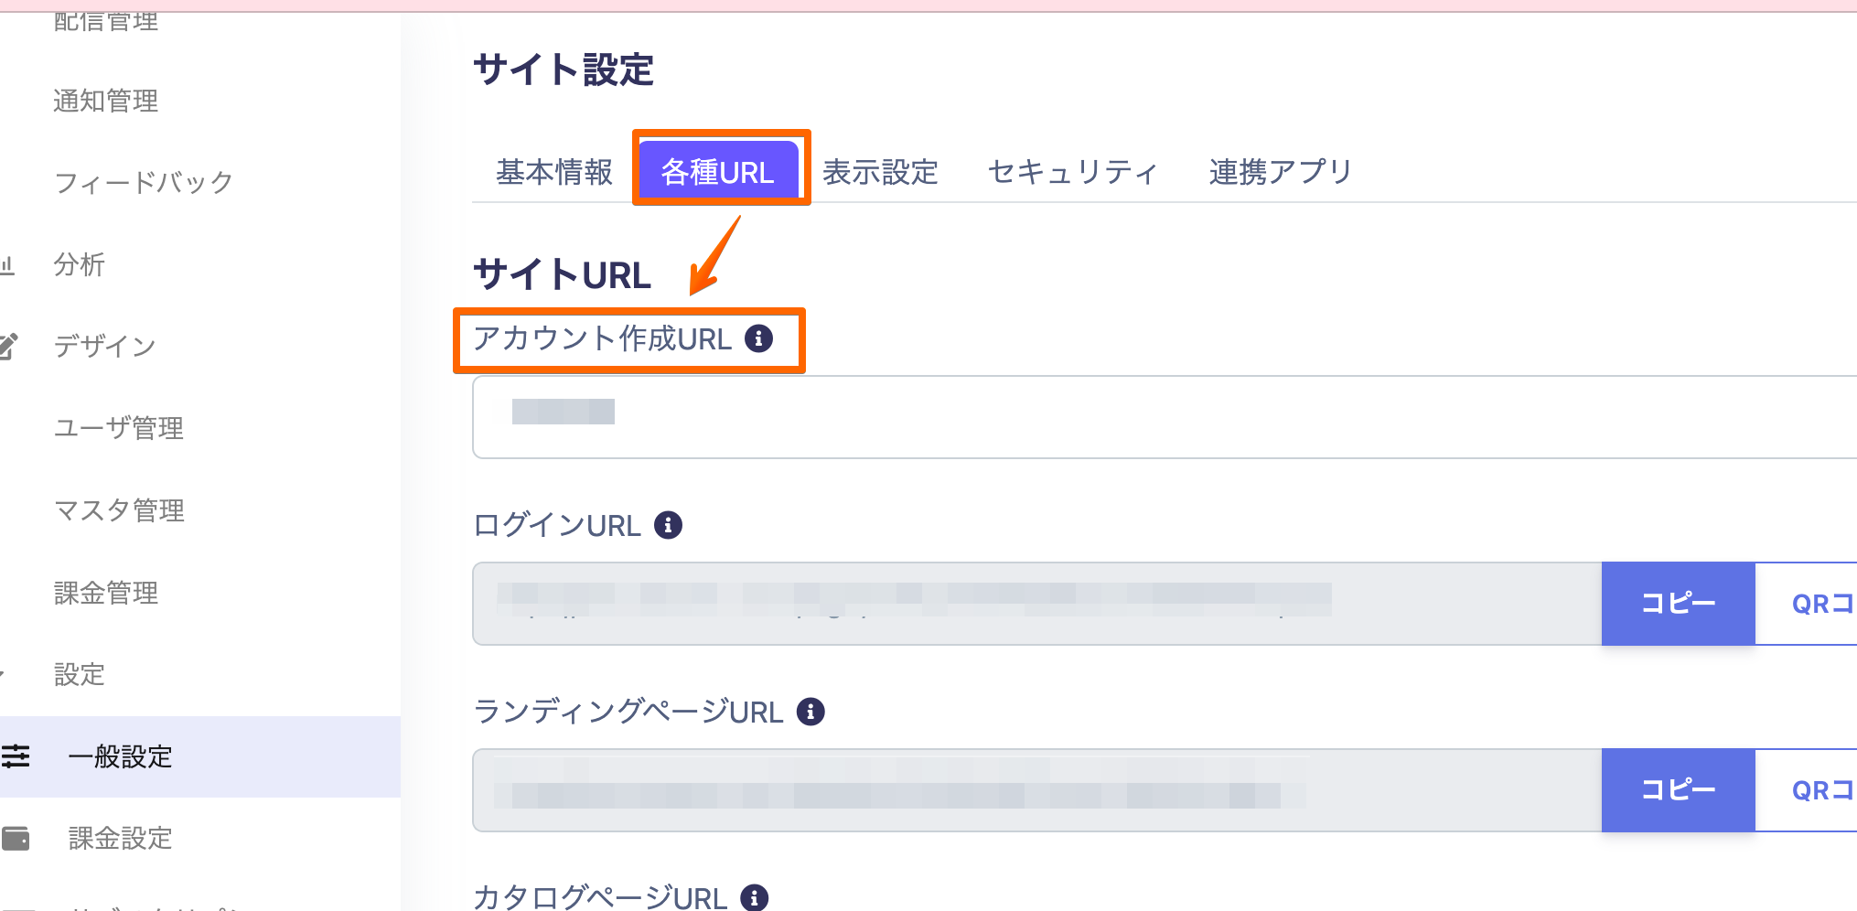Click the info icon next to ログインURL

668,525
